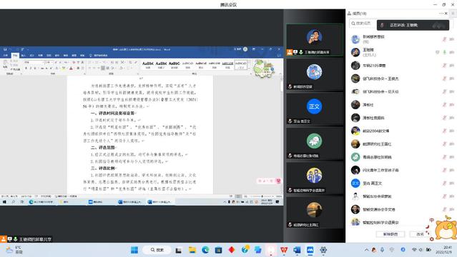Open Task View on the taskbar

pyautogui.click(x=178, y=250)
